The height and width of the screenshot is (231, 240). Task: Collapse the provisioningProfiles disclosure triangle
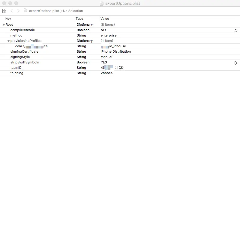[x=9, y=41]
